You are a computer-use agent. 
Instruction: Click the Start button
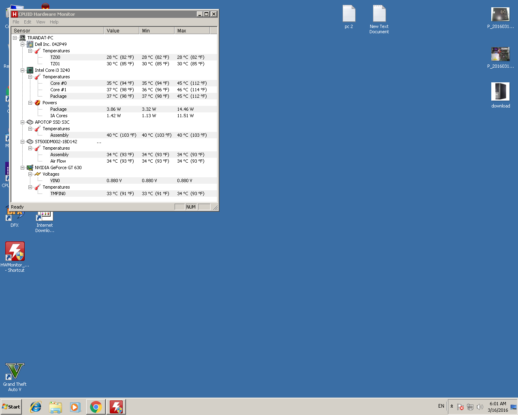11,407
